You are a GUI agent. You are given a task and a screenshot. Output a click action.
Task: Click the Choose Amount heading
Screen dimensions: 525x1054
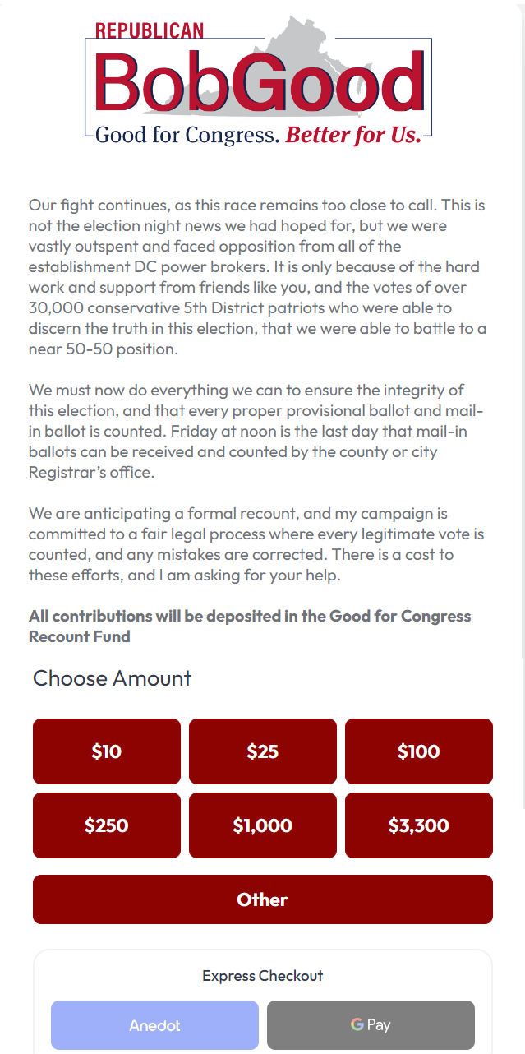coord(112,678)
